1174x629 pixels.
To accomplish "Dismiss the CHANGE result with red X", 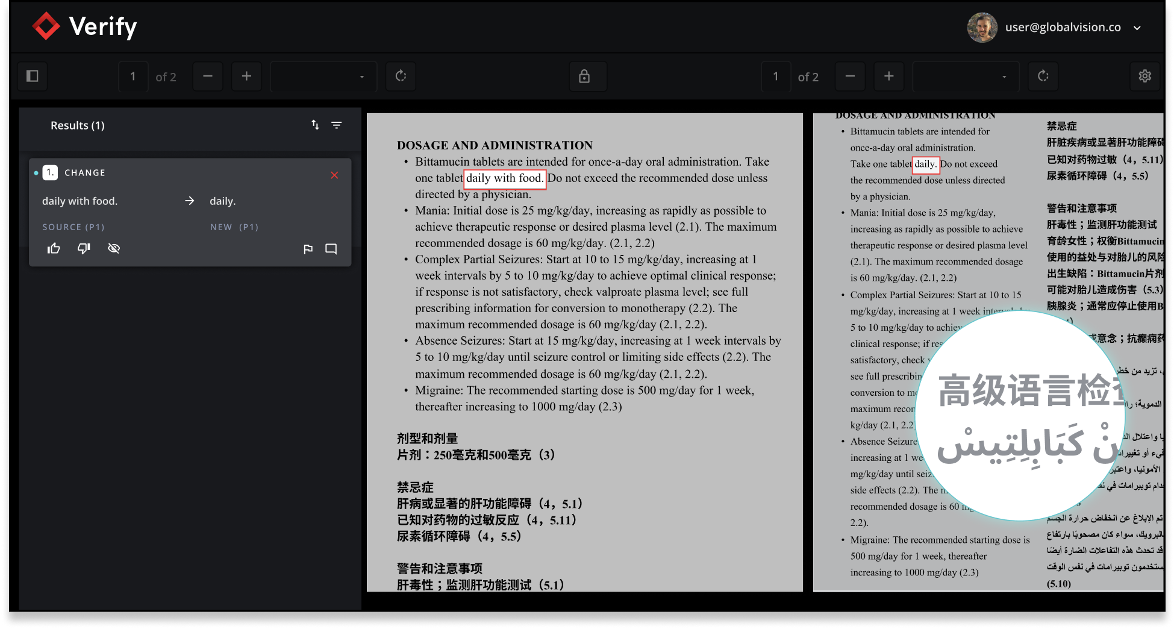I will [x=335, y=175].
